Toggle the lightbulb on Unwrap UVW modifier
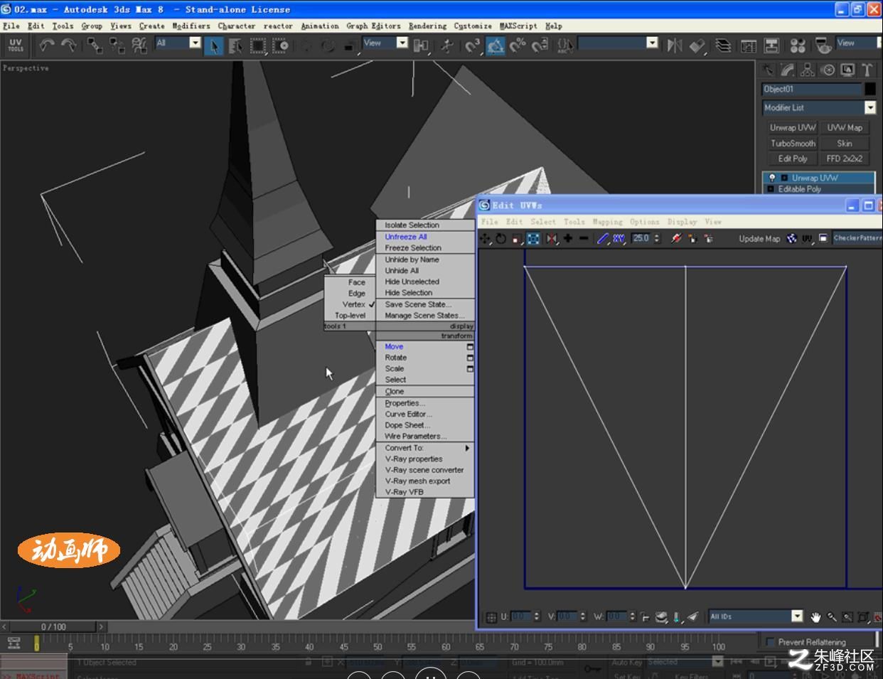 [772, 178]
